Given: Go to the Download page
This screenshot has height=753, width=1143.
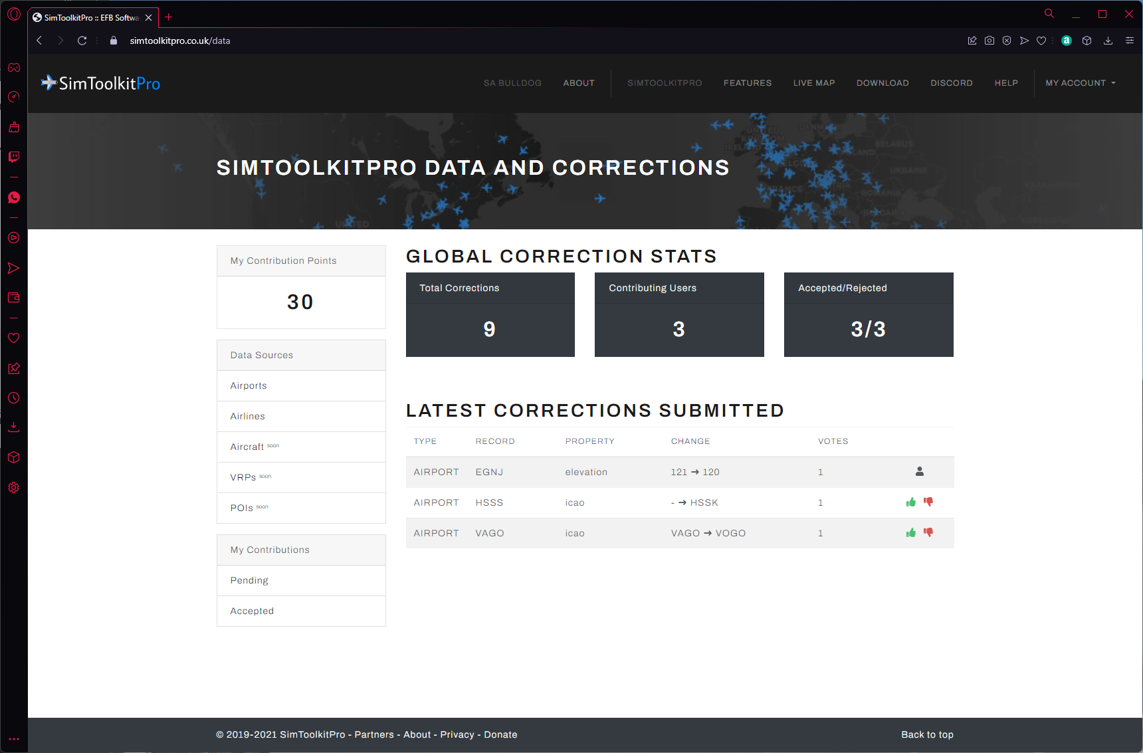Looking at the screenshot, I should coord(883,83).
